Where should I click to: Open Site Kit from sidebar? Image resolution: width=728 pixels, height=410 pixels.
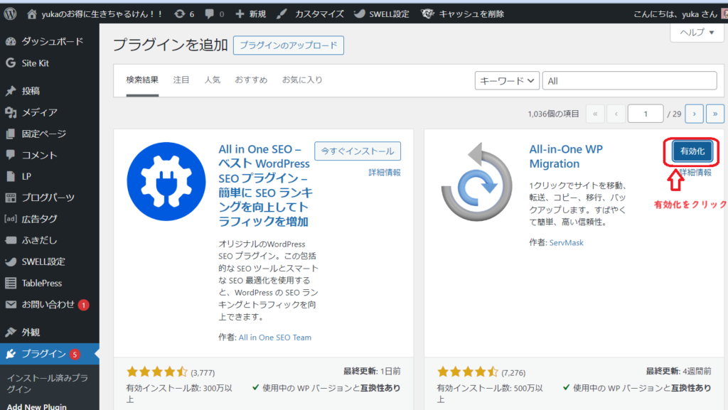35,63
